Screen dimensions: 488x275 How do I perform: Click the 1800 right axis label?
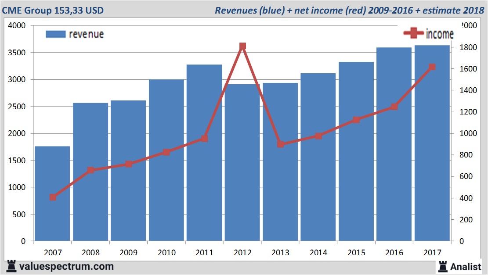(467, 47)
